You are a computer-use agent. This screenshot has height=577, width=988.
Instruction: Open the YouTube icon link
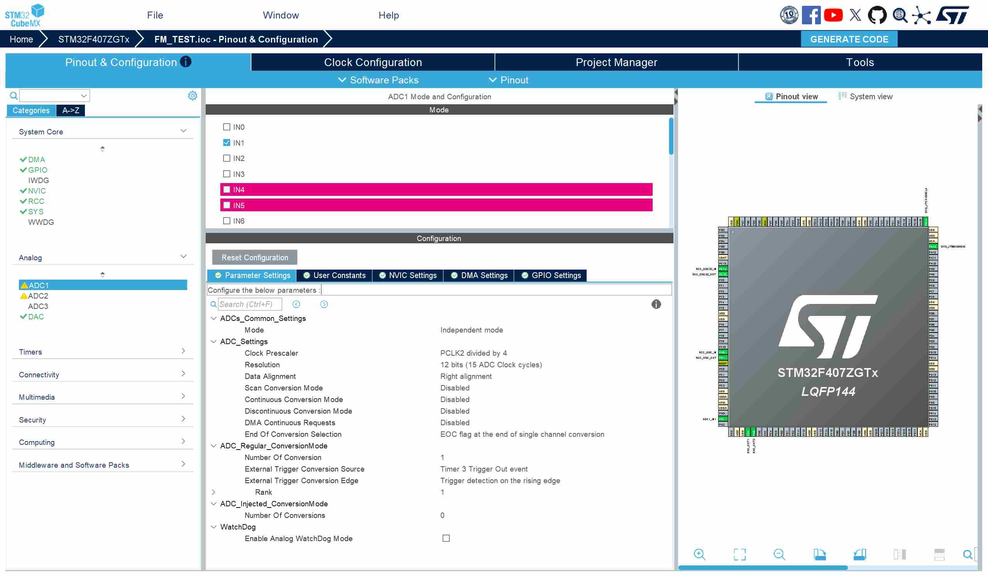pos(833,15)
